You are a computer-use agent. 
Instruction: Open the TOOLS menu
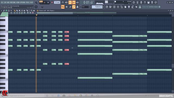pos(28,2)
